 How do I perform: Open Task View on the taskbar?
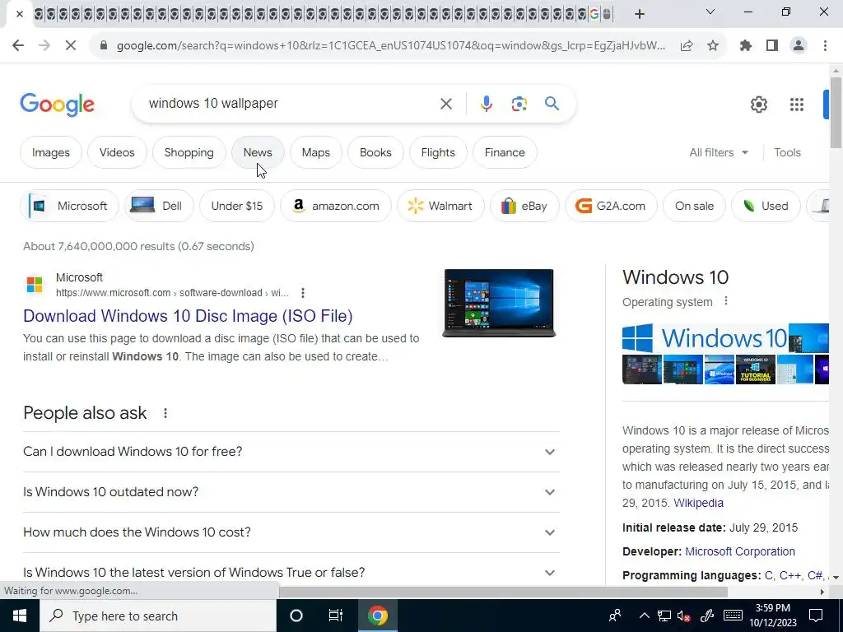336,616
